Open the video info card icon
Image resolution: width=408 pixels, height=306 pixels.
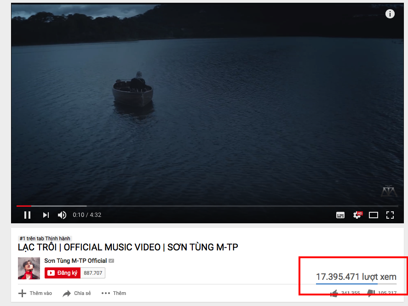click(390, 14)
